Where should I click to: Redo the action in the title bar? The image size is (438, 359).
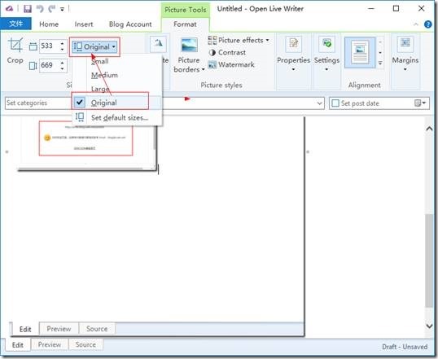click(x=51, y=9)
